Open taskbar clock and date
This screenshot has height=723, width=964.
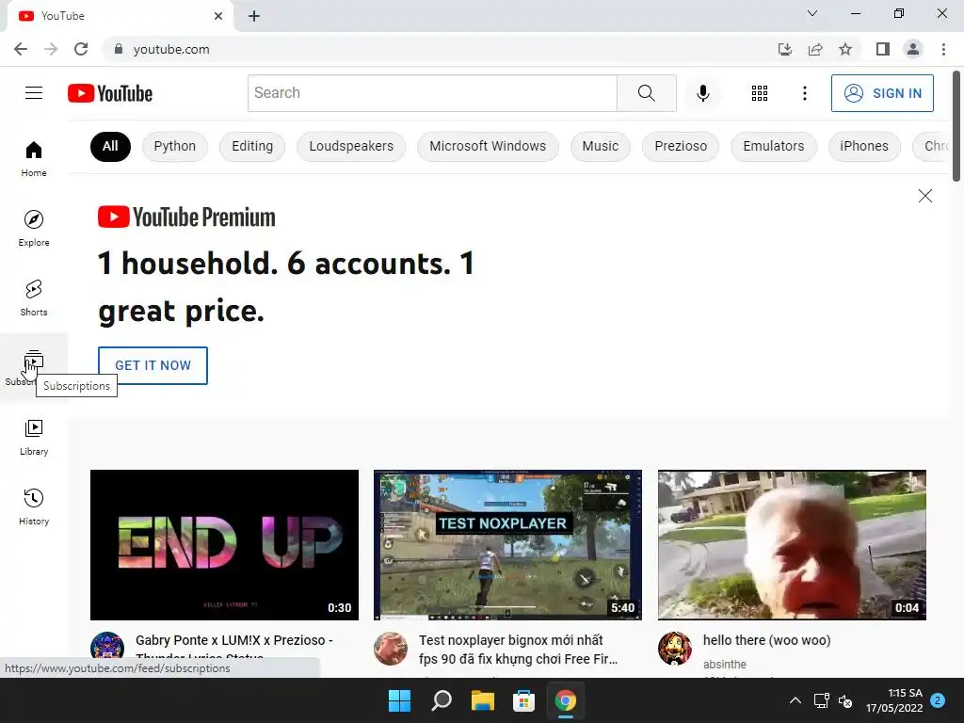[x=894, y=700]
